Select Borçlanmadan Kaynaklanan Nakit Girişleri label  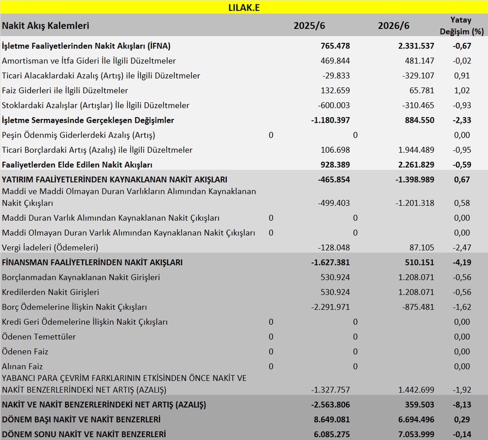81,277
